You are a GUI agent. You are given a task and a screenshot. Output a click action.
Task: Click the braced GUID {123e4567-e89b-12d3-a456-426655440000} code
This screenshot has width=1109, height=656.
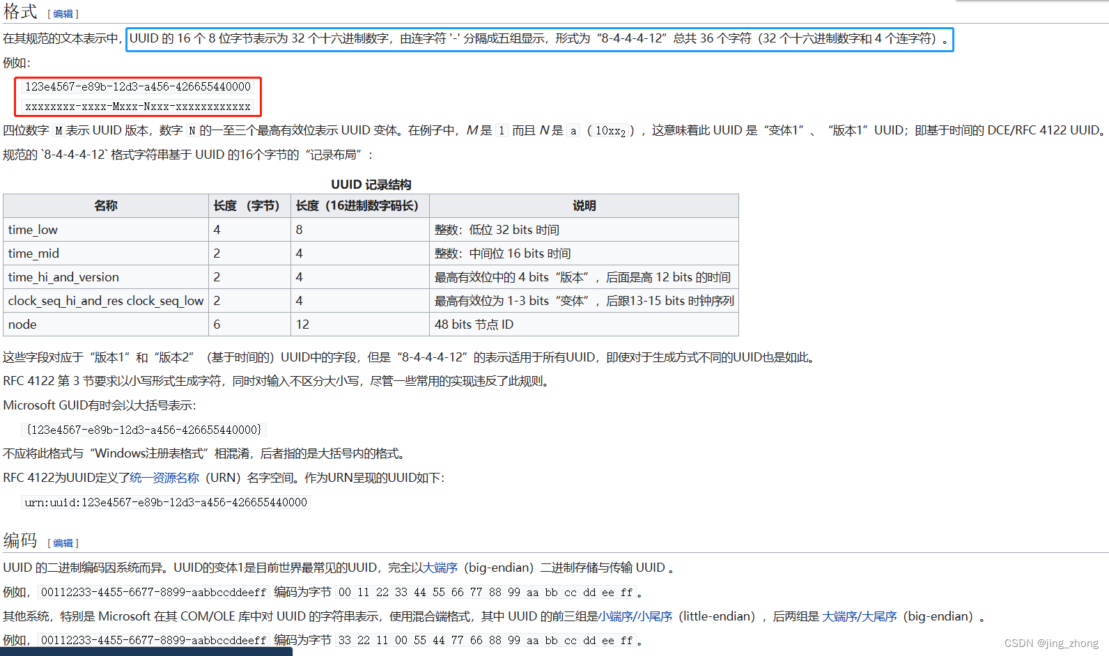[x=144, y=430]
